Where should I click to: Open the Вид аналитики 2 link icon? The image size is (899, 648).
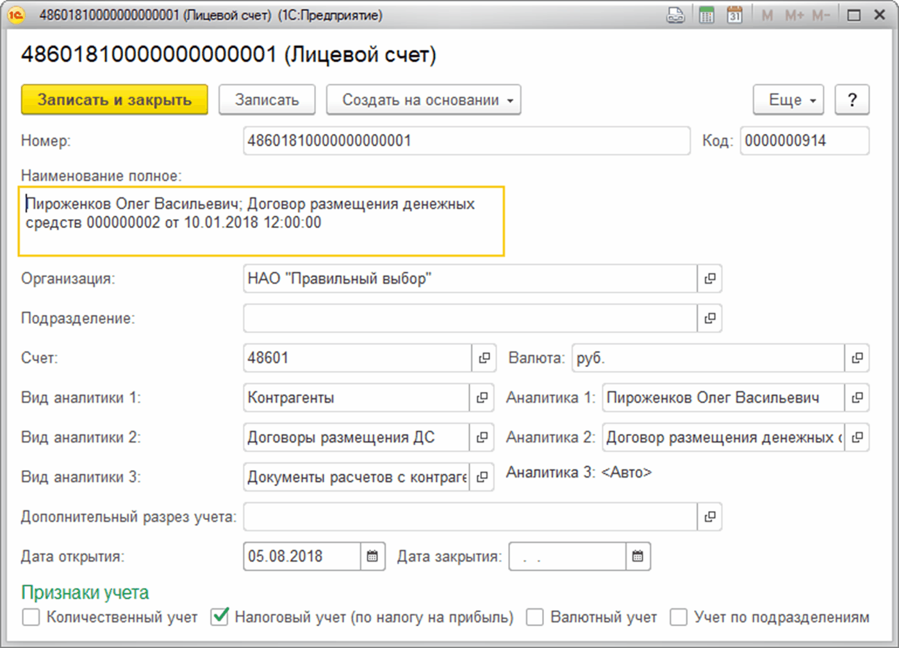click(482, 437)
